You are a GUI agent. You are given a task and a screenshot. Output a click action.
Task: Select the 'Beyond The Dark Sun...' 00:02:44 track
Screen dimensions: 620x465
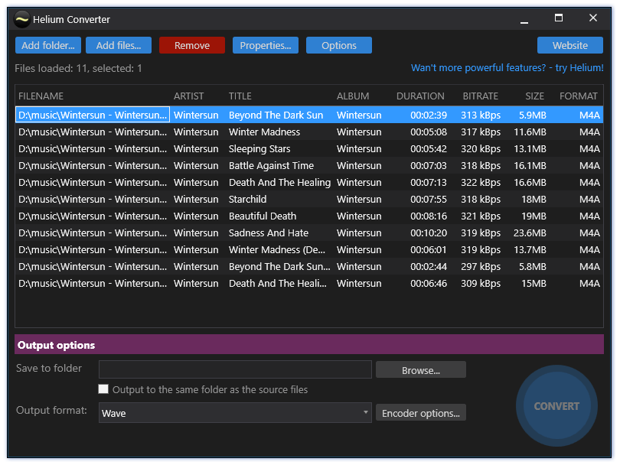click(309, 267)
